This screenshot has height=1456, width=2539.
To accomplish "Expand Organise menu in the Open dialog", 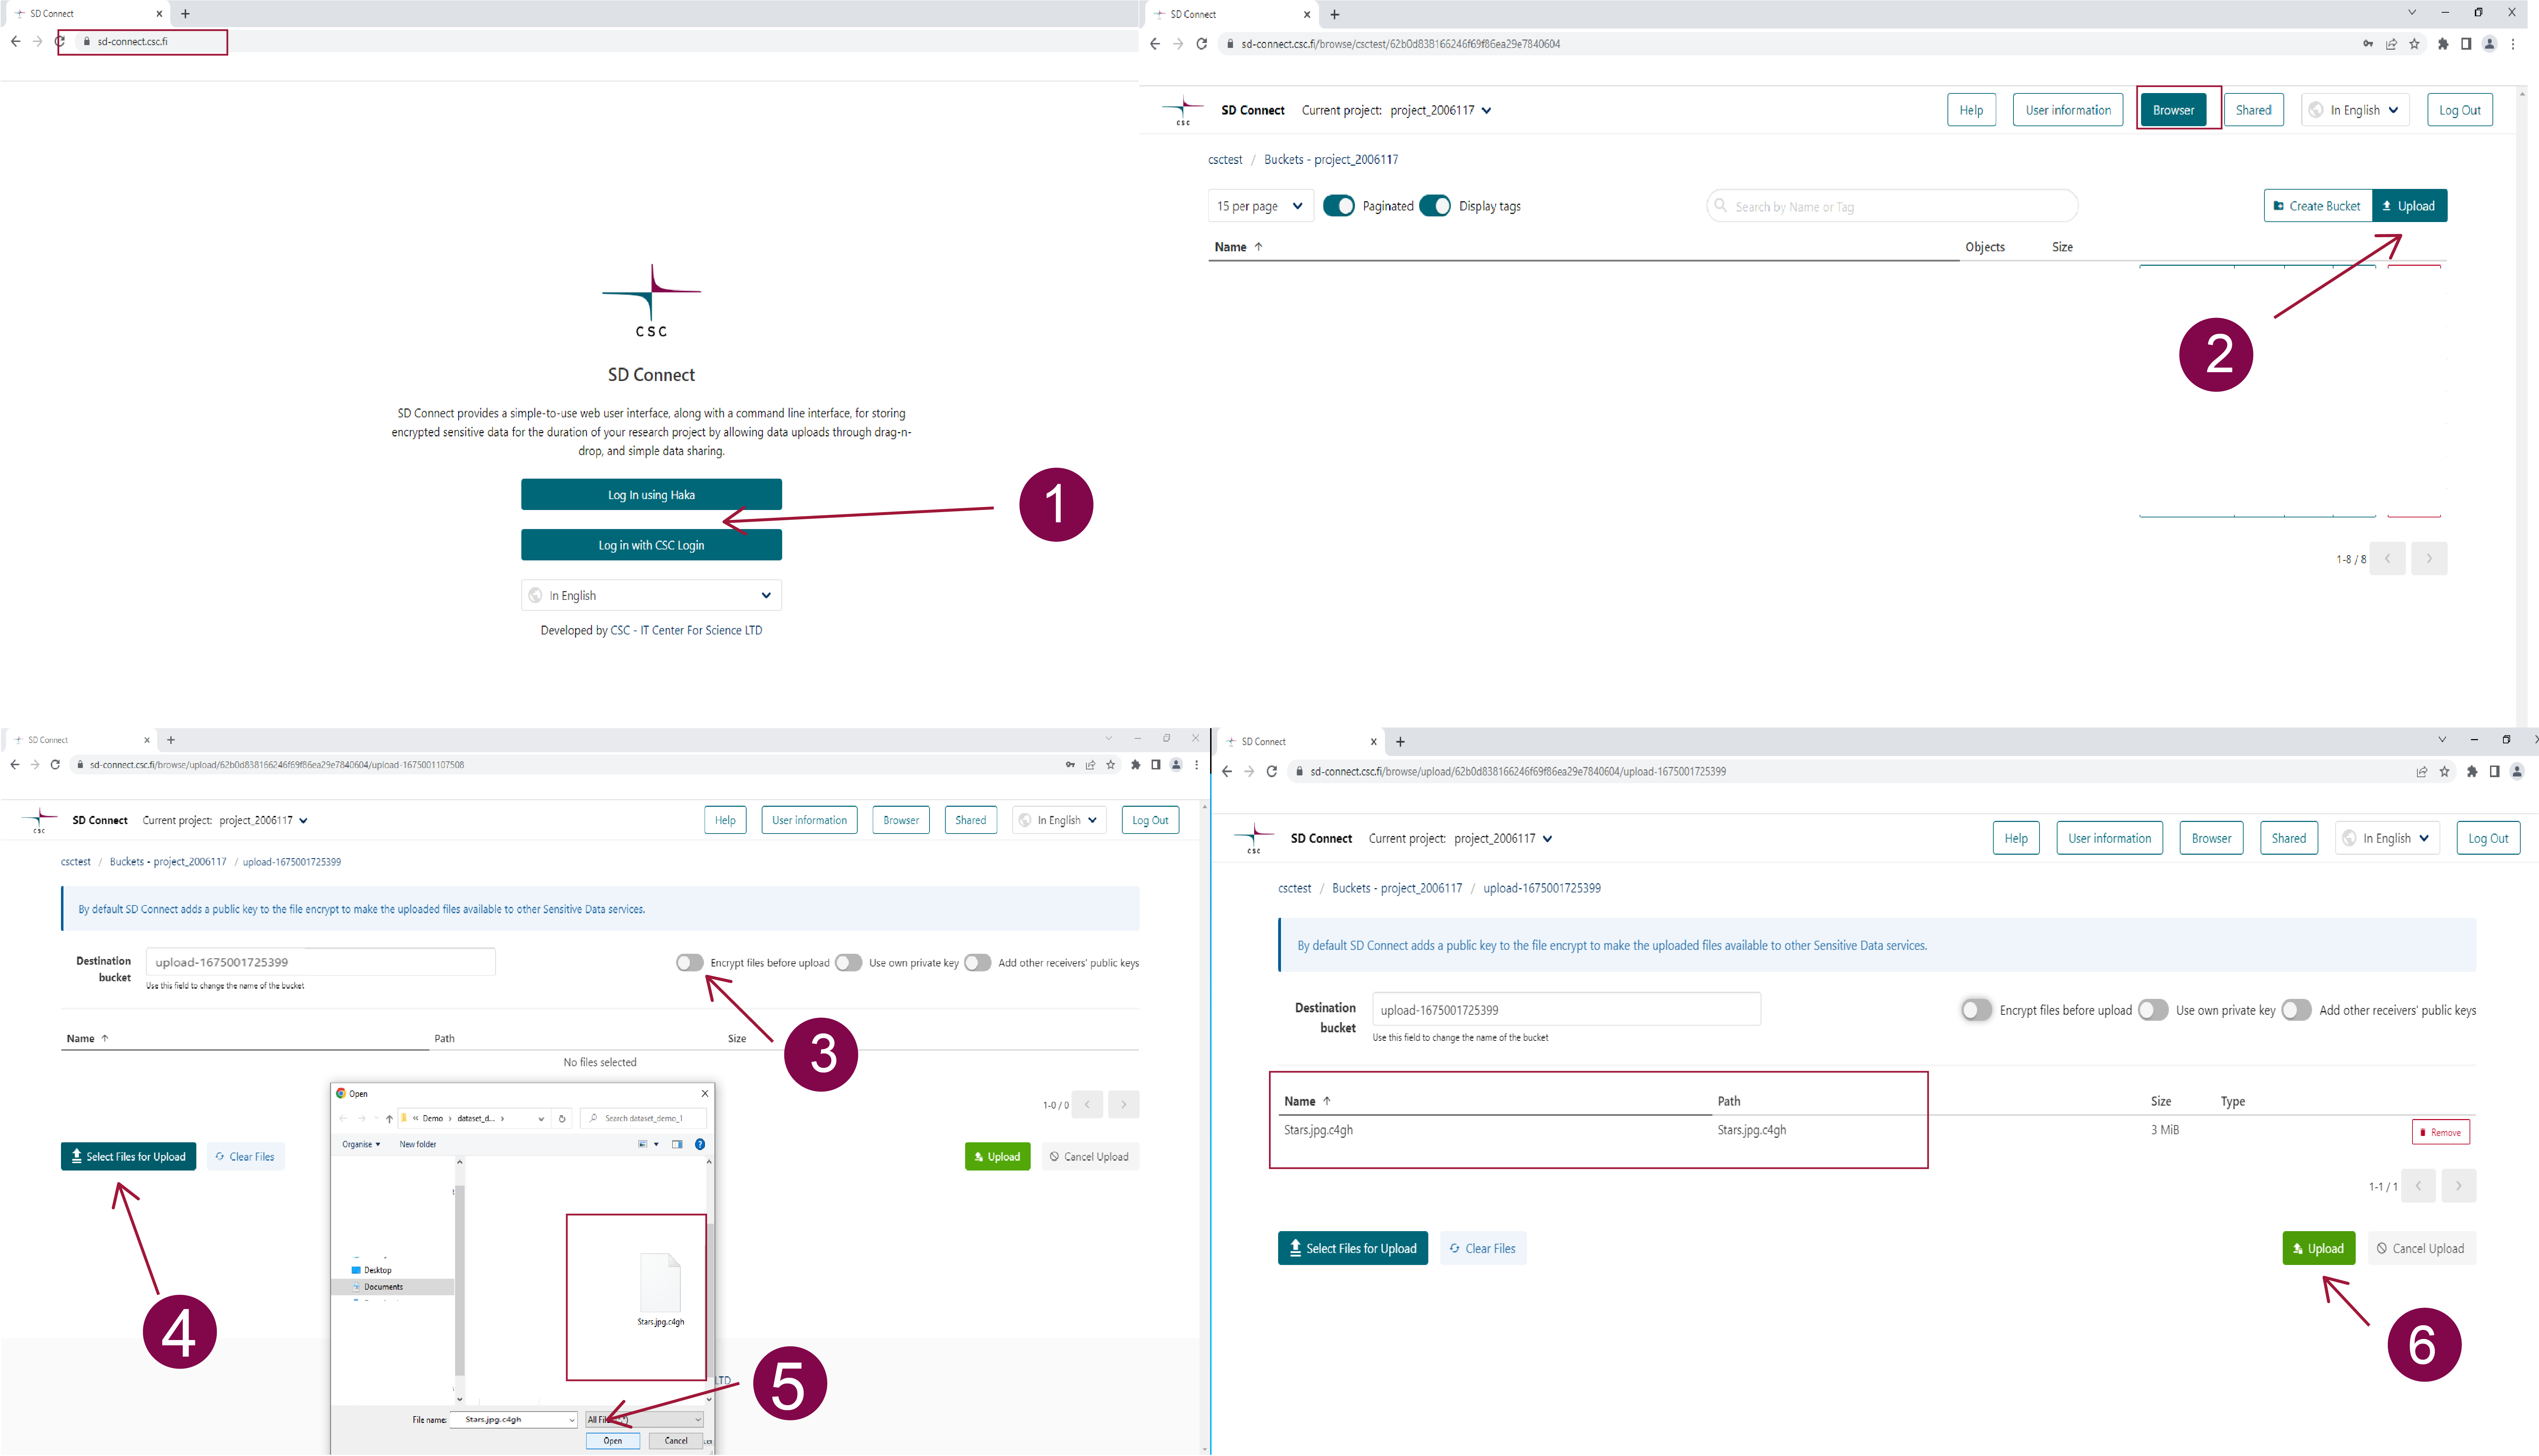I will click(x=361, y=1144).
